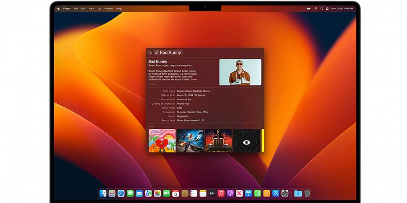The height and width of the screenshot is (203, 407).
Task: Open the artist photo in Spotlight result
Action: (240, 72)
